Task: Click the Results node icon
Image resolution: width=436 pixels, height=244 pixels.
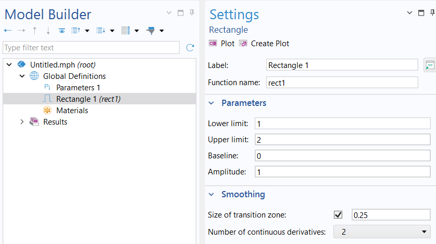Action: click(x=34, y=121)
